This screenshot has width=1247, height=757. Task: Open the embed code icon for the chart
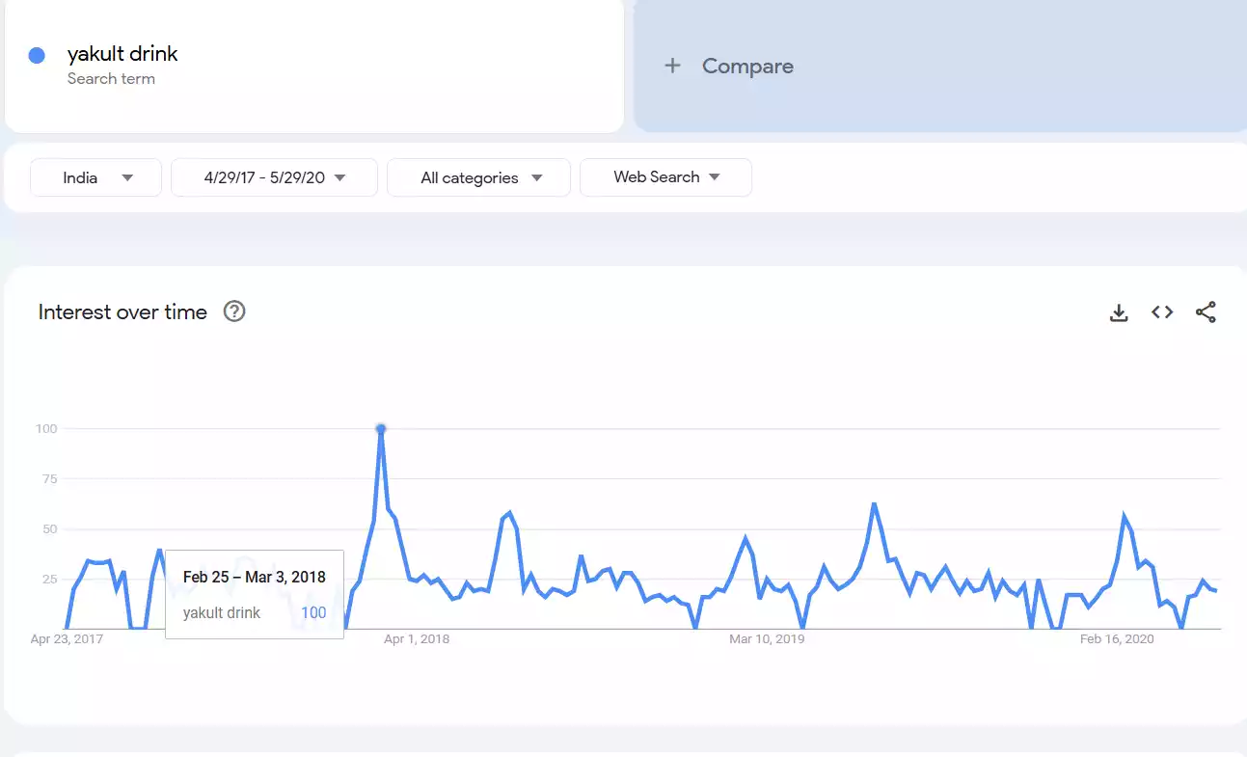click(x=1161, y=311)
